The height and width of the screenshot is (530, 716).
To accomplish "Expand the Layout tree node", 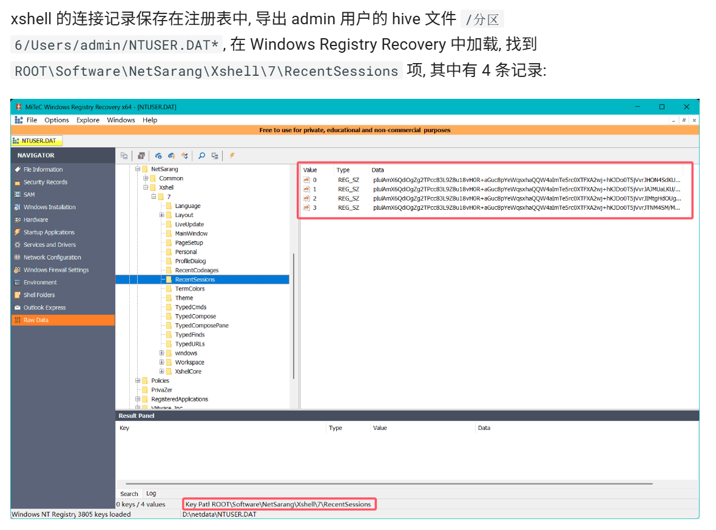I will [x=161, y=215].
